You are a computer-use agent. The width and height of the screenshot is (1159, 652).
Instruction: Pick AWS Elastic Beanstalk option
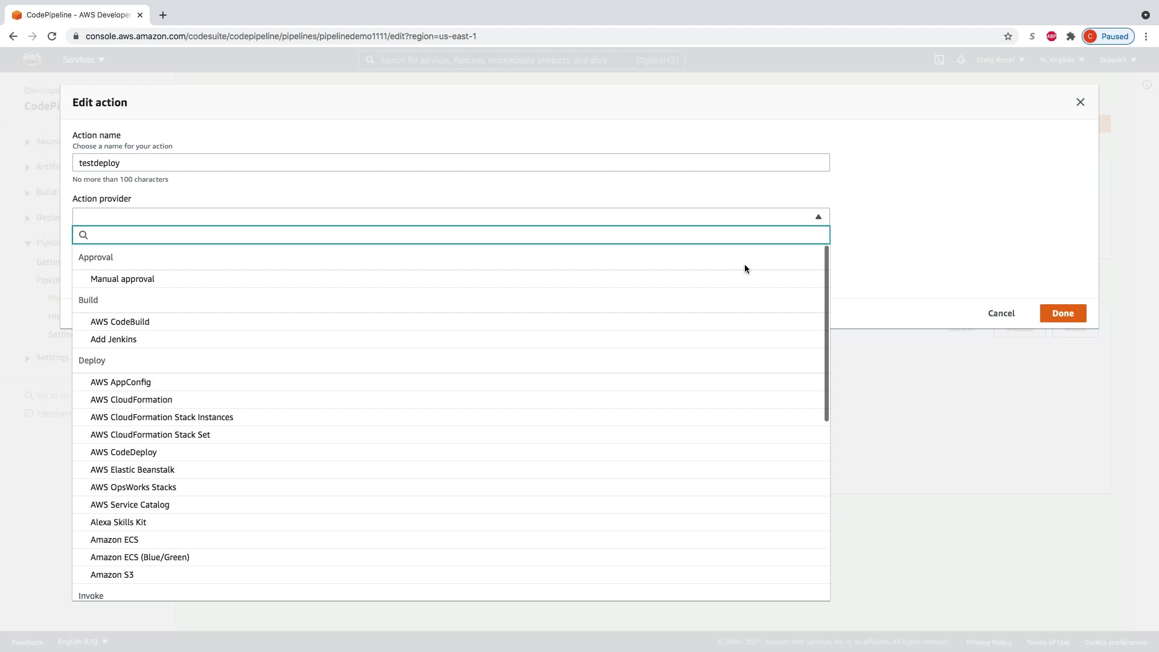pos(132,470)
